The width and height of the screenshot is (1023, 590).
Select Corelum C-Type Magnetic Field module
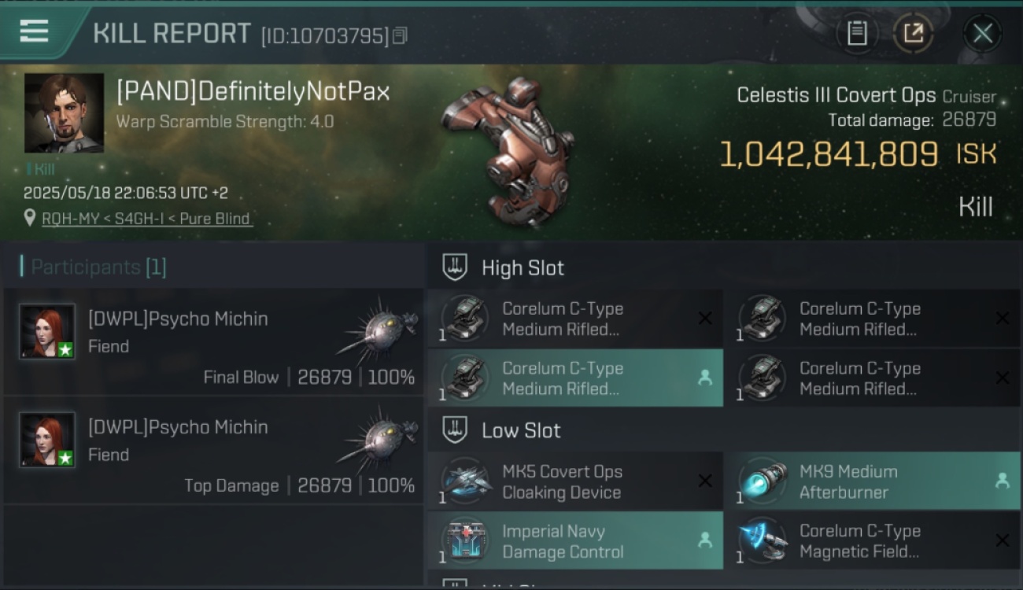873,541
